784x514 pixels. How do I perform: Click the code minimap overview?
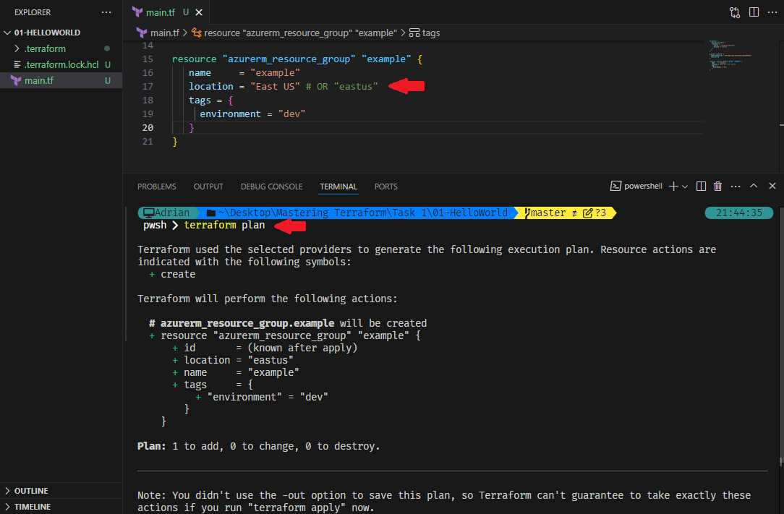point(730,55)
